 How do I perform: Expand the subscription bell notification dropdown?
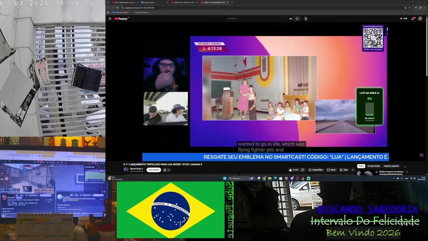tap(167, 170)
